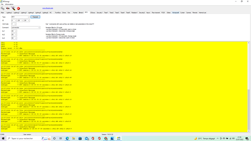Open the first Office icon in taskbar
The height and width of the screenshot is (141, 251).
point(93,138)
